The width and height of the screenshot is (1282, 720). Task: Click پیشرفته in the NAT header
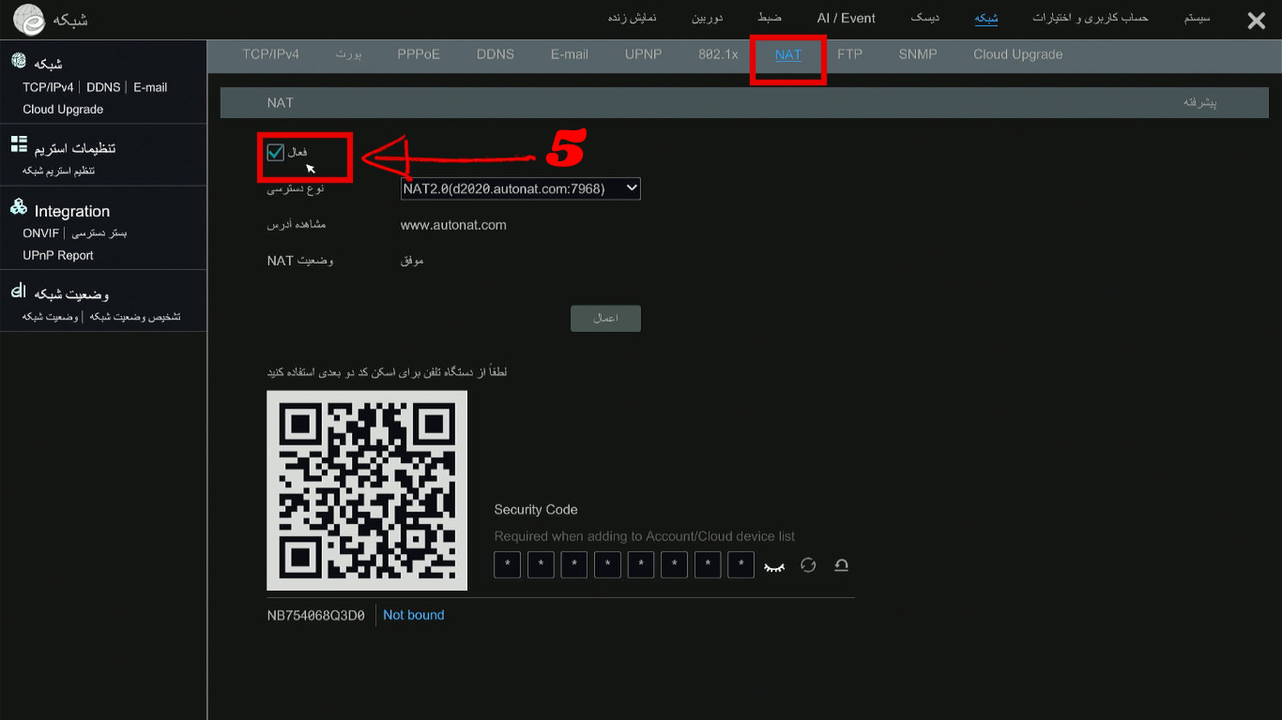click(x=1199, y=102)
